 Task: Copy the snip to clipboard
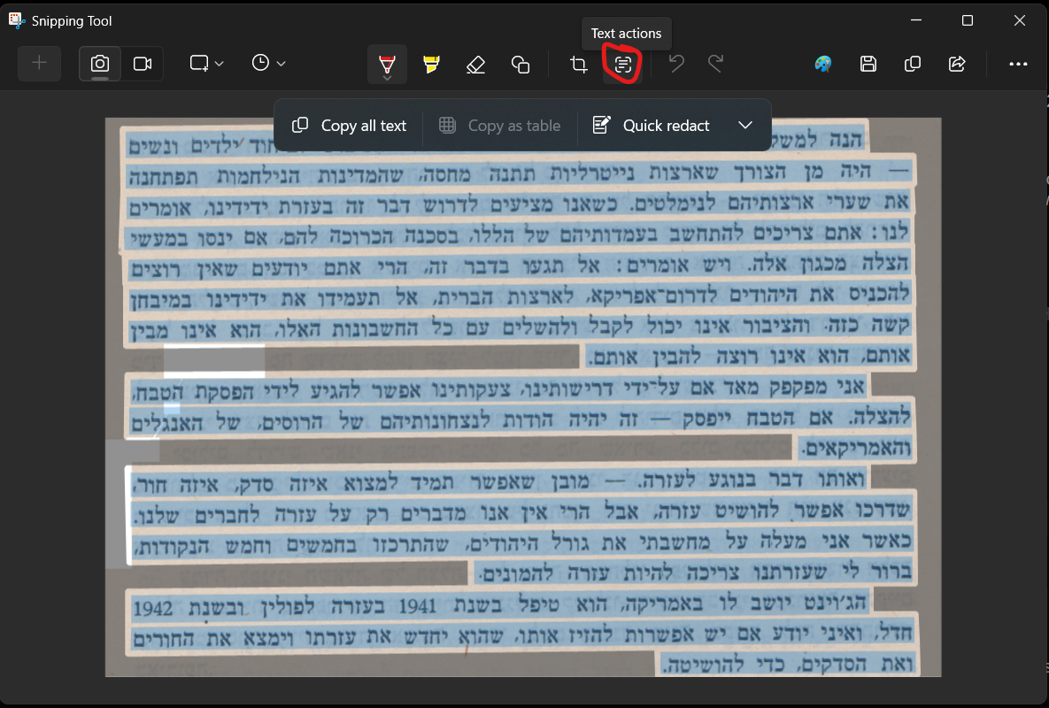tap(912, 65)
